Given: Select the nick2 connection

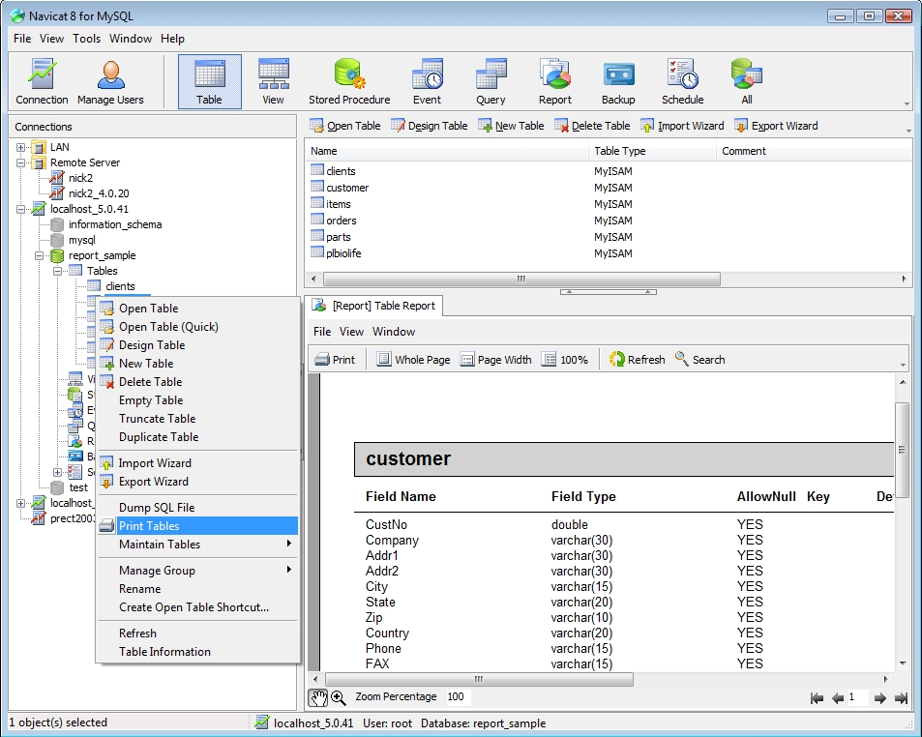Looking at the screenshot, I should point(80,178).
